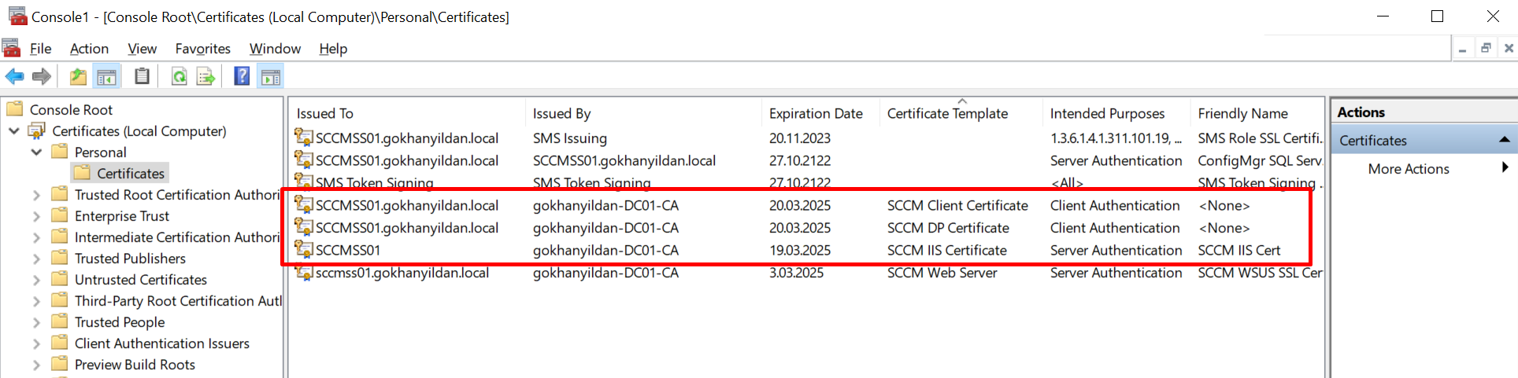Viewport: 1518px width, 378px height.
Task: Click the 'SCCM IIS Cert' friendly name
Action: coord(1239,250)
